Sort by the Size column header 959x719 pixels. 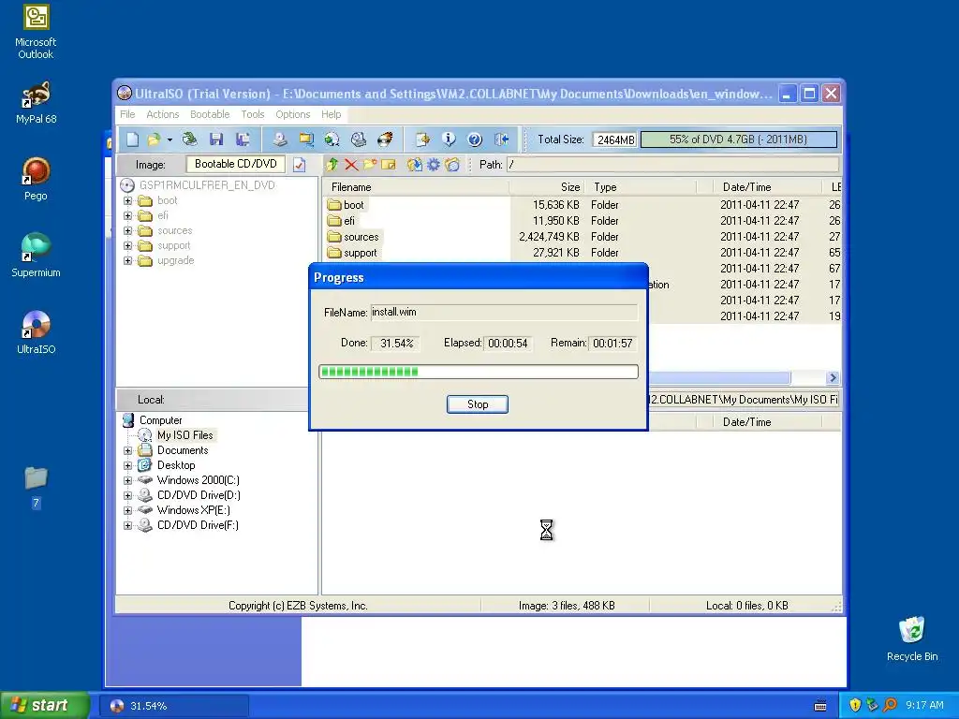pyautogui.click(x=547, y=187)
